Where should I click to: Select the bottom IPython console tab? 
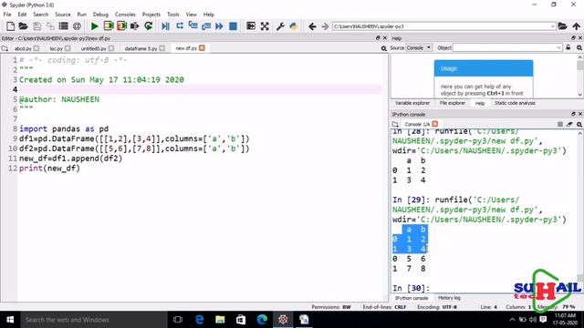pyautogui.click(x=412, y=298)
